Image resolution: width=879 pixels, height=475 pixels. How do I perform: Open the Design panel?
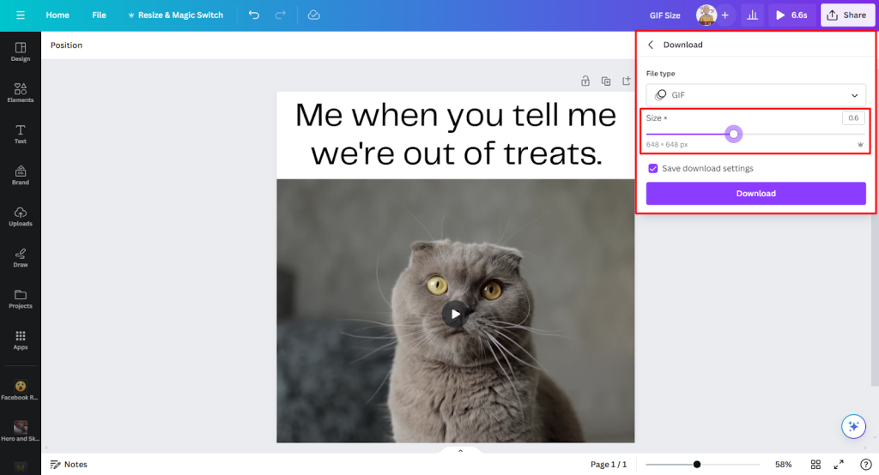(21, 51)
